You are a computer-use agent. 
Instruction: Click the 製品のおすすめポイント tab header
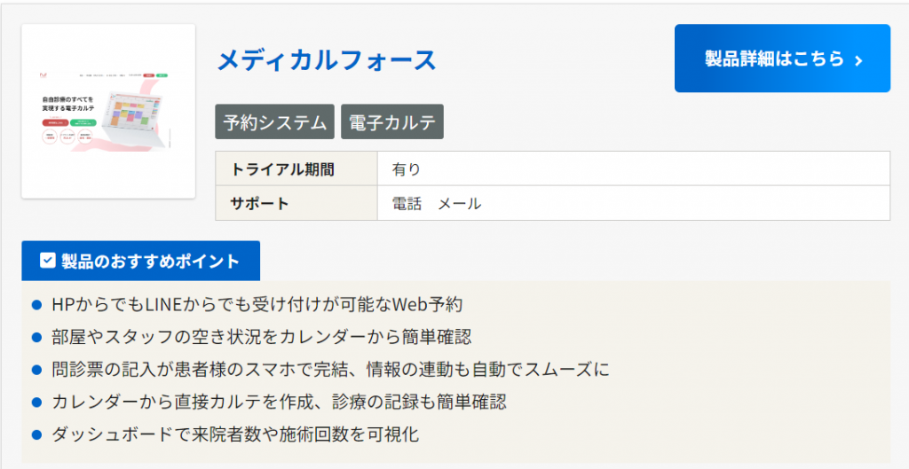click(140, 261)
